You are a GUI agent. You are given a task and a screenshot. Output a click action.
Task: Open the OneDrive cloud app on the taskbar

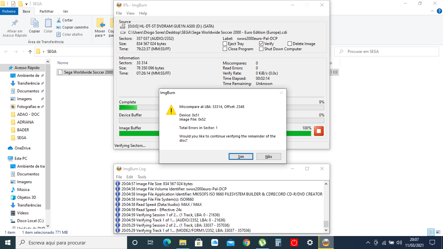pyautogui.click(x=214, y=243)
